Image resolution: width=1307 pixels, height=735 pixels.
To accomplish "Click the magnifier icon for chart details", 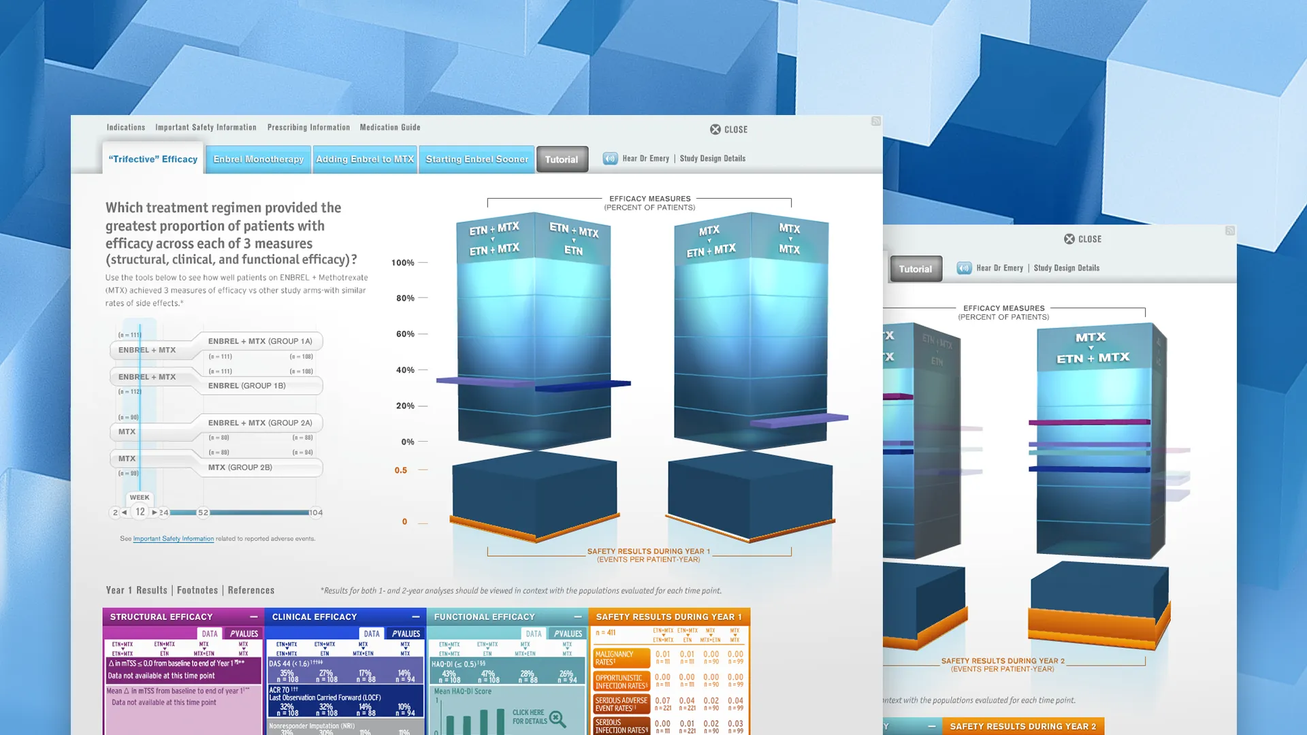I will tap(557, 719).
